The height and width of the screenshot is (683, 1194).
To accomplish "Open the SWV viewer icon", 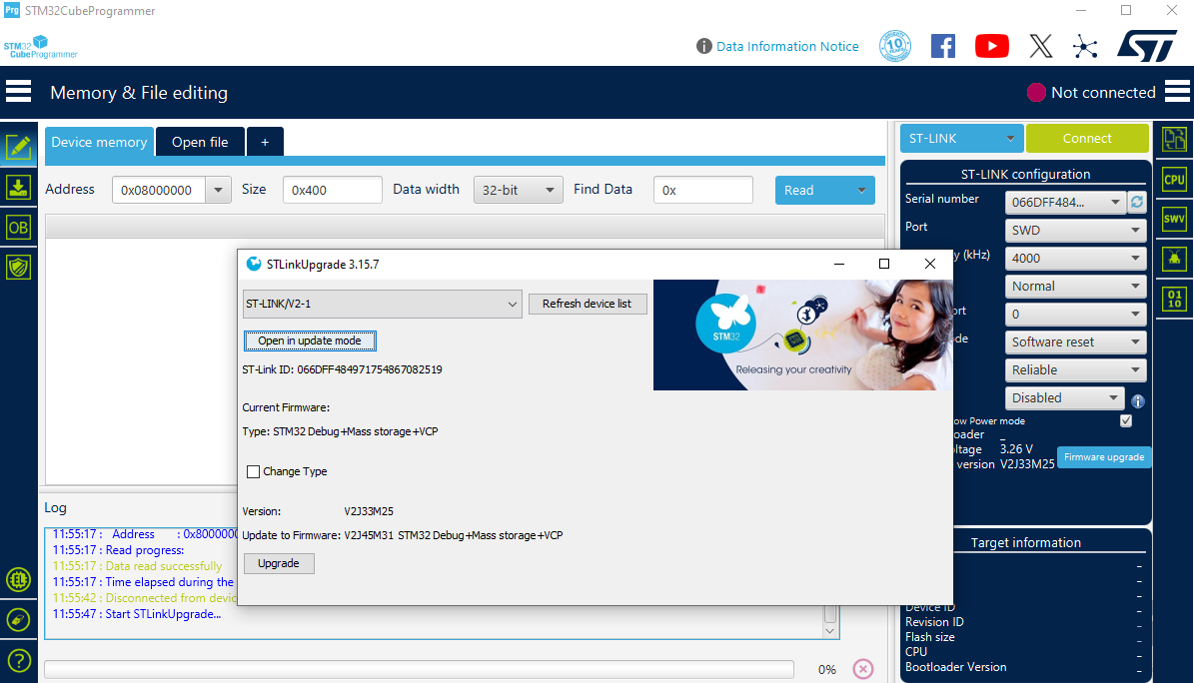I will (x=1174, y=219).
